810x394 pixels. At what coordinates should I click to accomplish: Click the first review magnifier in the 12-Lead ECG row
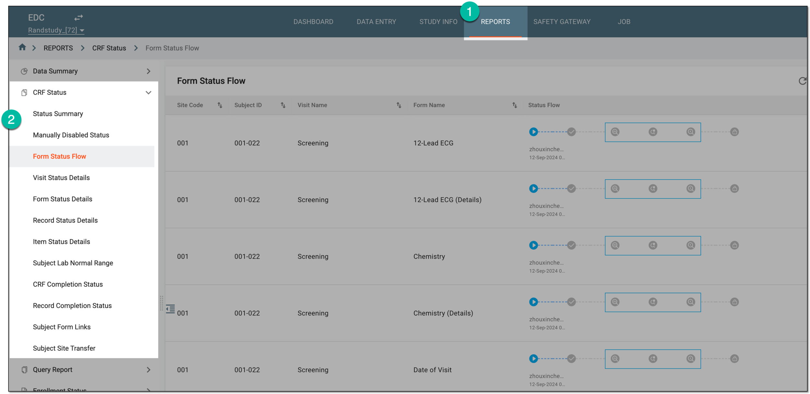615,132
